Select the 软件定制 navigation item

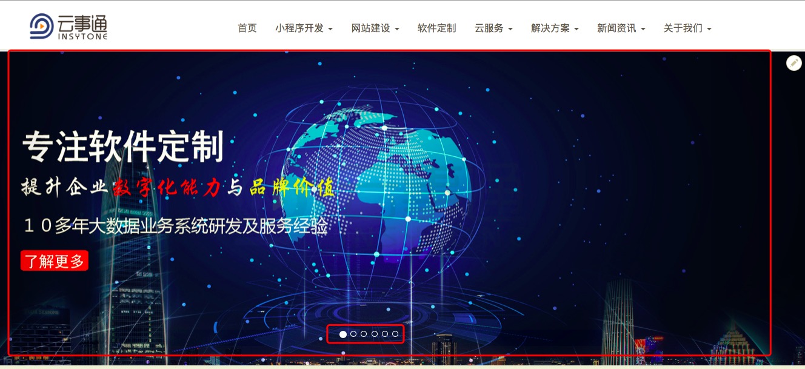(436, 28)
